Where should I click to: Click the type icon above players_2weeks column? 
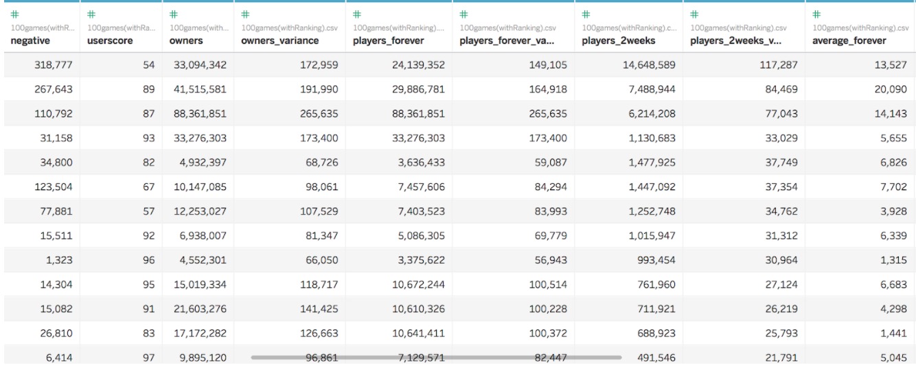tap(586, 14)
